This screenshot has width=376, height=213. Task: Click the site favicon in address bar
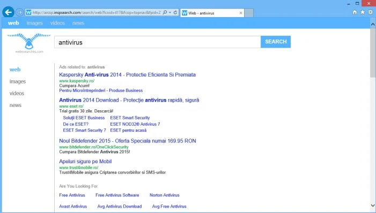pyautogui.click(x=28, y=12)
